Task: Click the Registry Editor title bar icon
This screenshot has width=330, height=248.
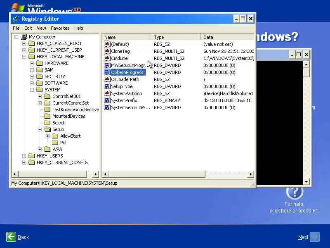Action: click(16, 19)
